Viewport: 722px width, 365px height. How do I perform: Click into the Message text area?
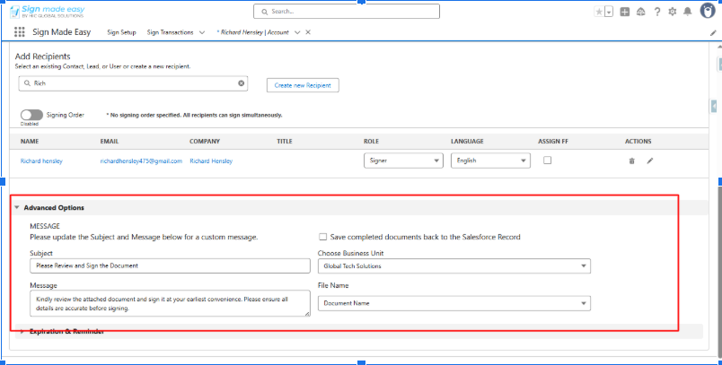pos(170,303)
